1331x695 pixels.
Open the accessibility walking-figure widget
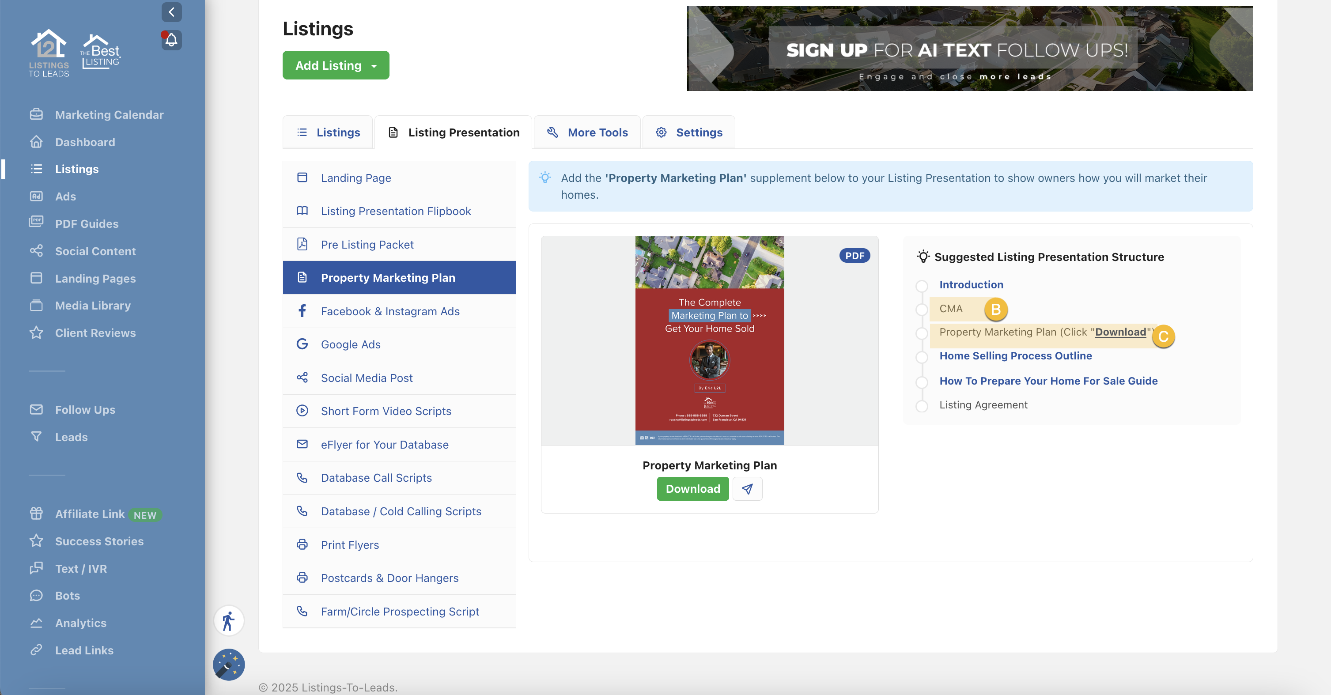pos(228,620)
